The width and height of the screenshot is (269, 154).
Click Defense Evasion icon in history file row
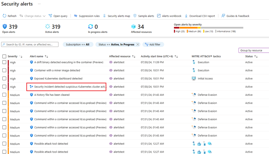click(194, 95)
